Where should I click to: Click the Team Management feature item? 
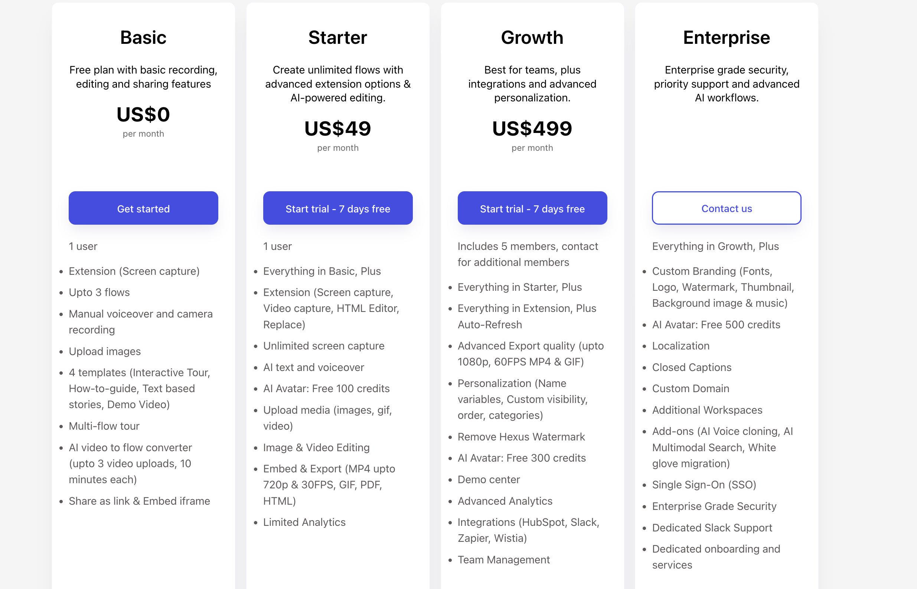tap(503, 560)
